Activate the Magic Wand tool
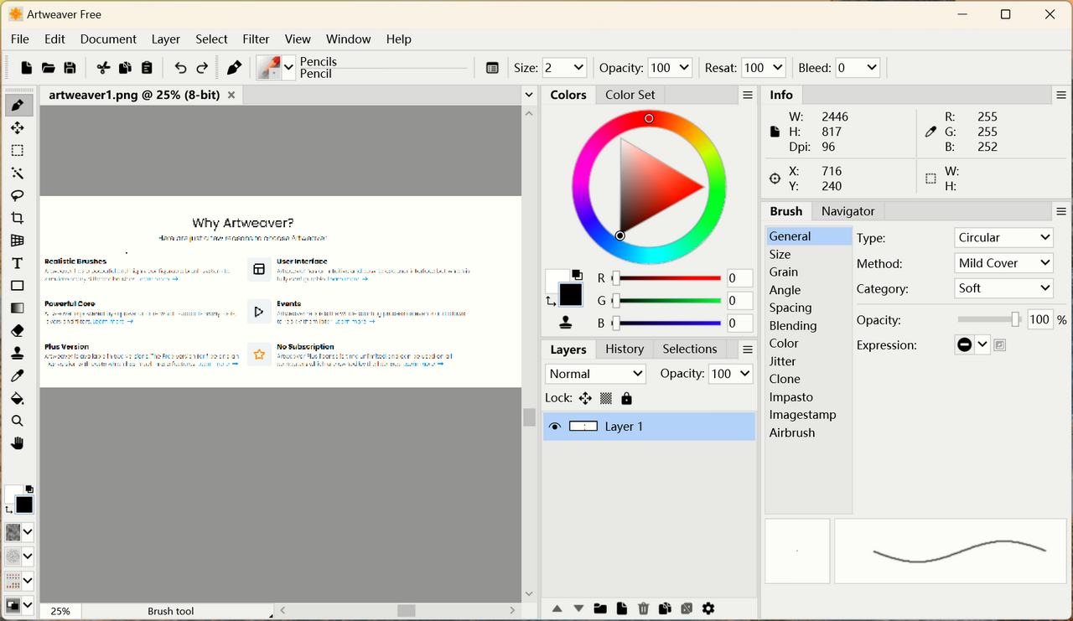Image resolution: width=1073 pixels, height=621 pixels. pyautogui.click(x=18, y=173)
